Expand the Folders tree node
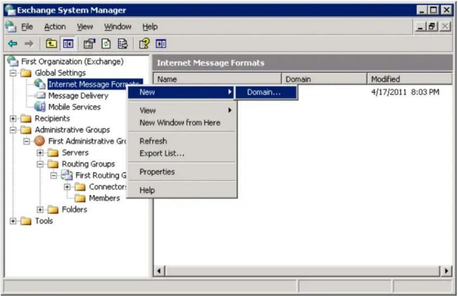Viewport: 458px width, 296px height. click(x=40, y=209)
